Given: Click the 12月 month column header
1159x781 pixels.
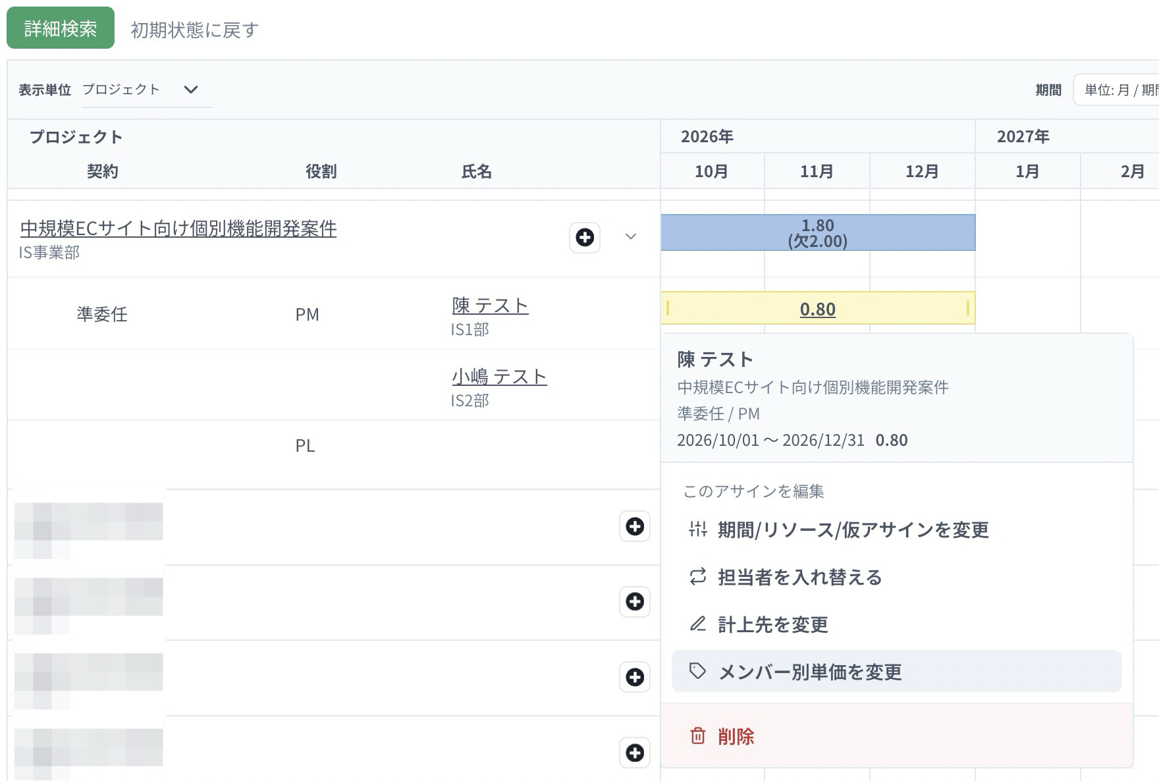Looking at the screenshot, I should tap(922, 171).
